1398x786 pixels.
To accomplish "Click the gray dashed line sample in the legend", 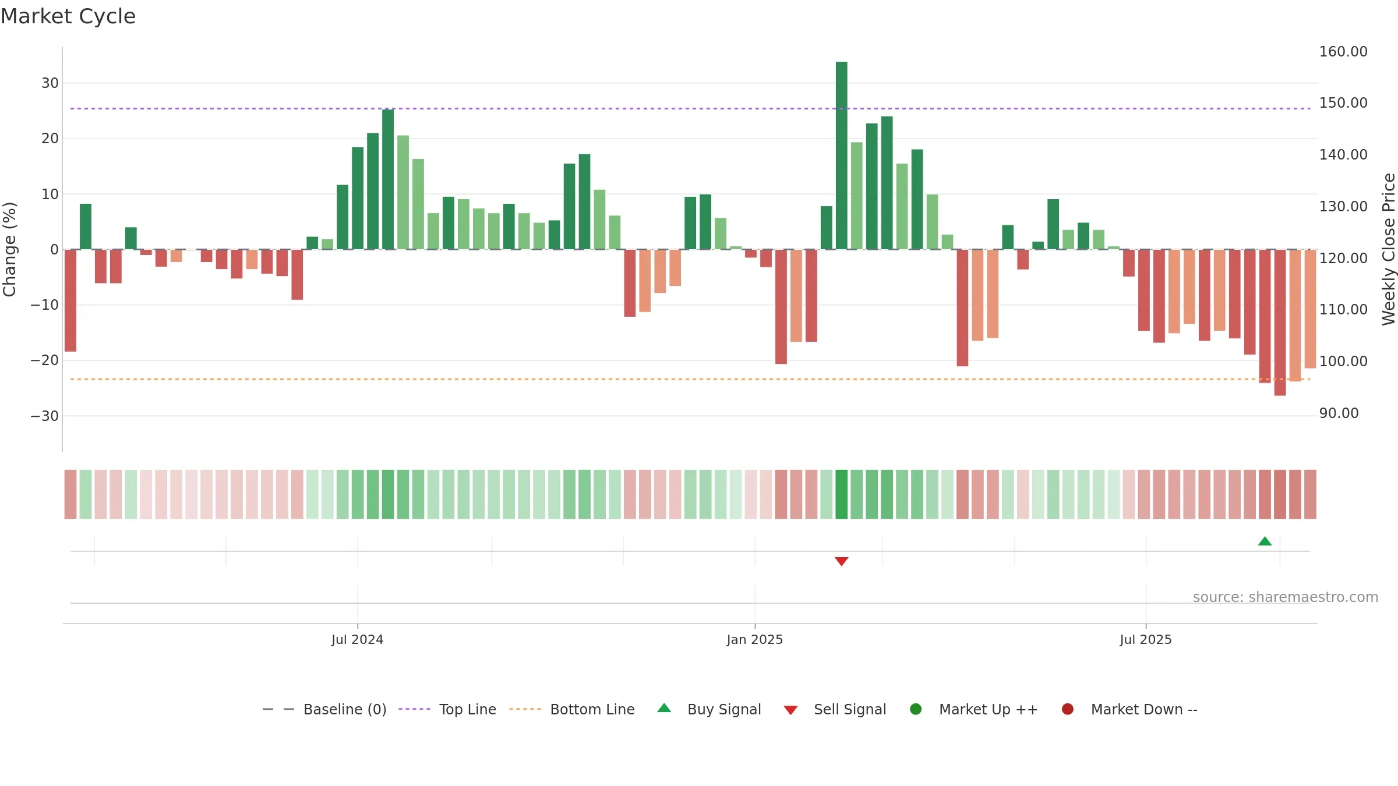I will tap(278, 709).
